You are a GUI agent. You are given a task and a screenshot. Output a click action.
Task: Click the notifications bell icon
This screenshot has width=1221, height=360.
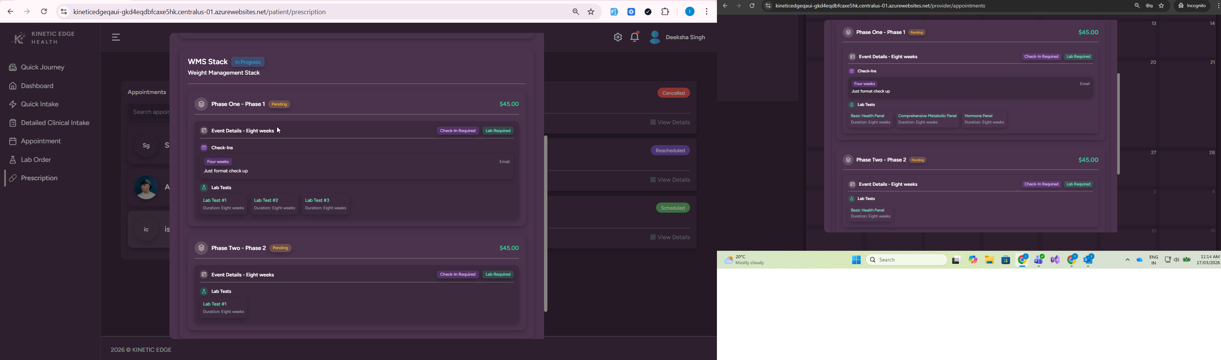[x=635, y=37]
